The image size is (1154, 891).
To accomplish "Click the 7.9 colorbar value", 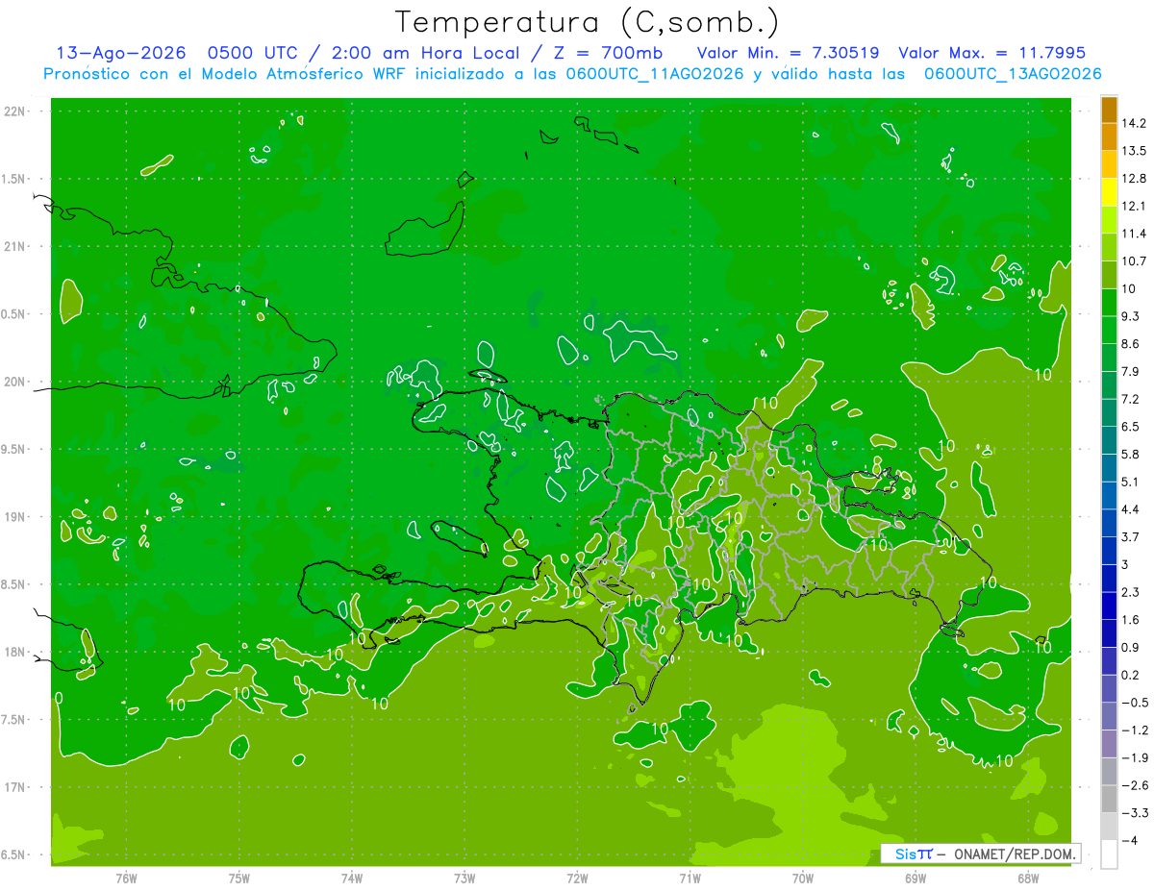I will click(x=1132, y=371).
